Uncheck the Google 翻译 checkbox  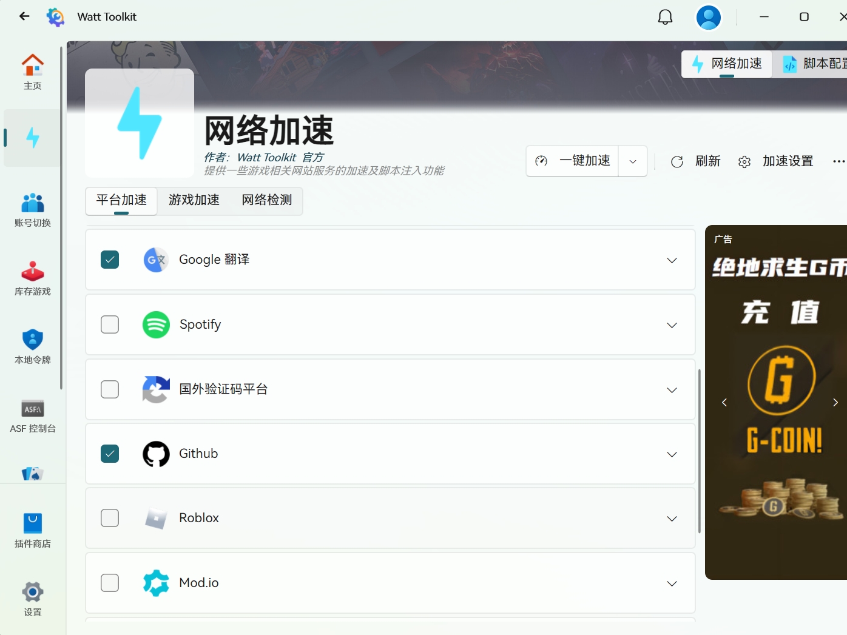point(110,260)
